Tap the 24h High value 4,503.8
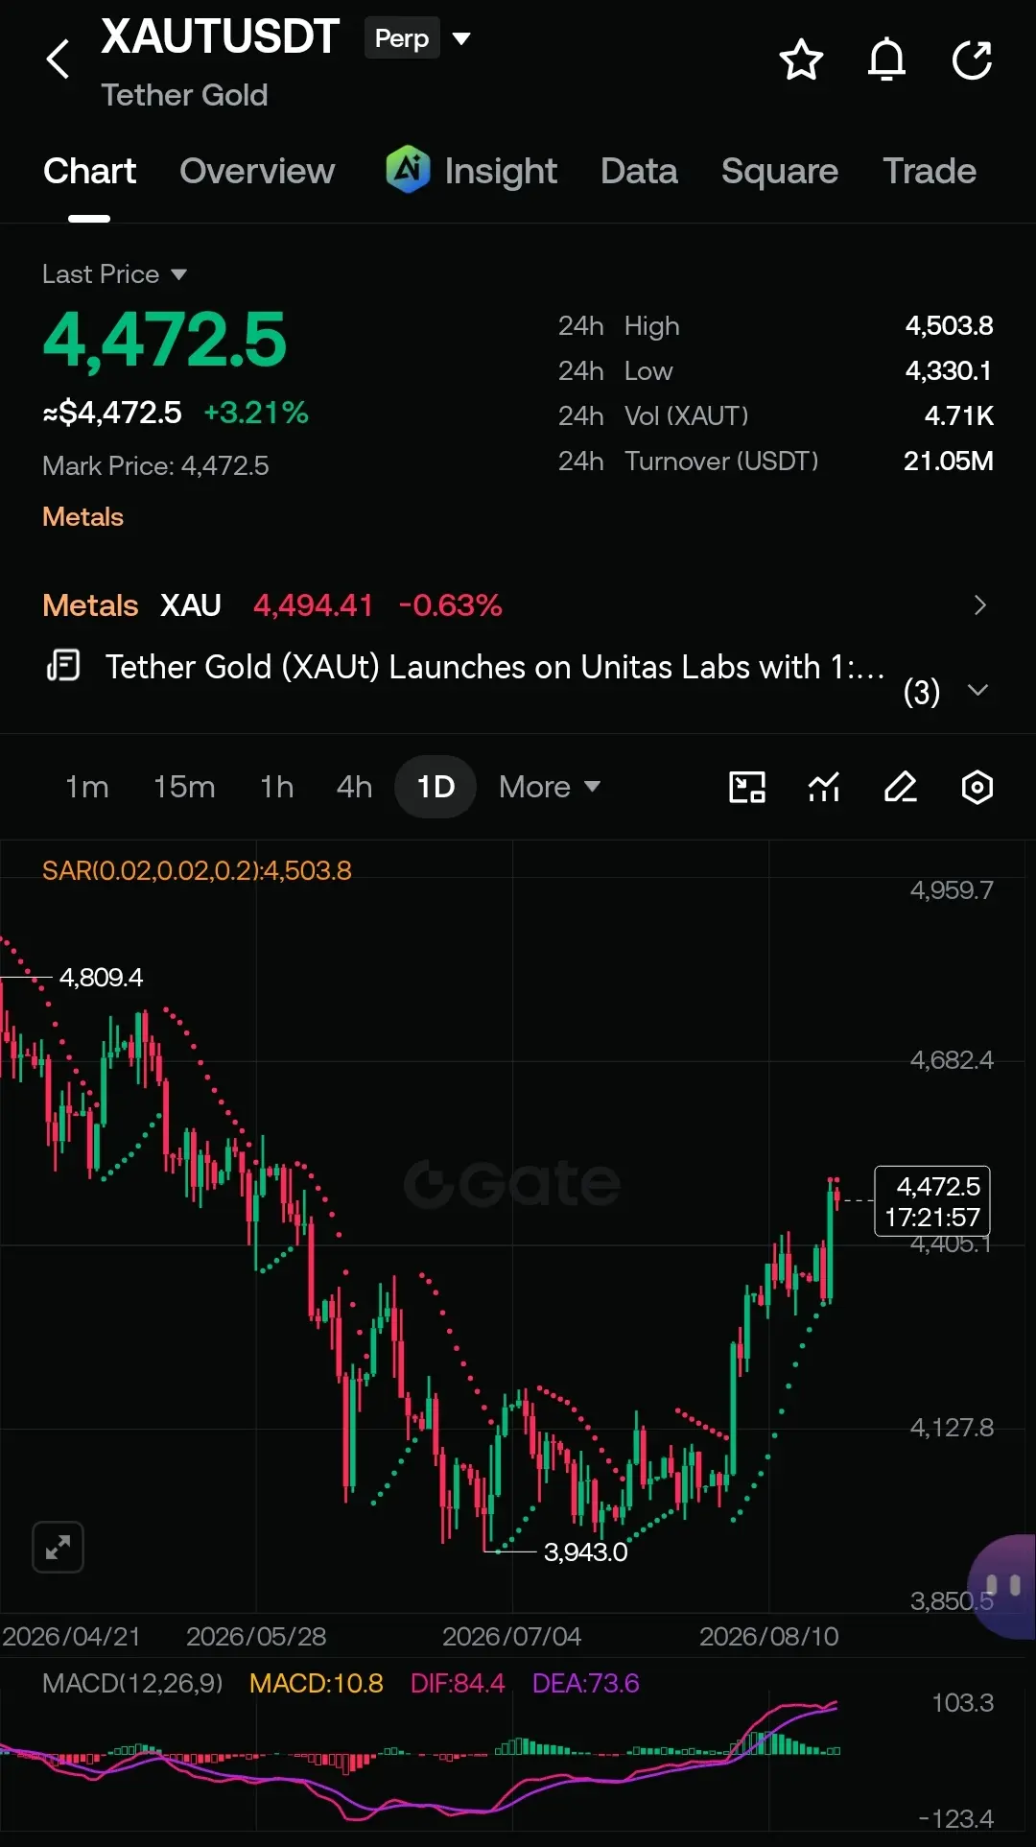This screenshot has height=1847, width=1036. point(949,325)
